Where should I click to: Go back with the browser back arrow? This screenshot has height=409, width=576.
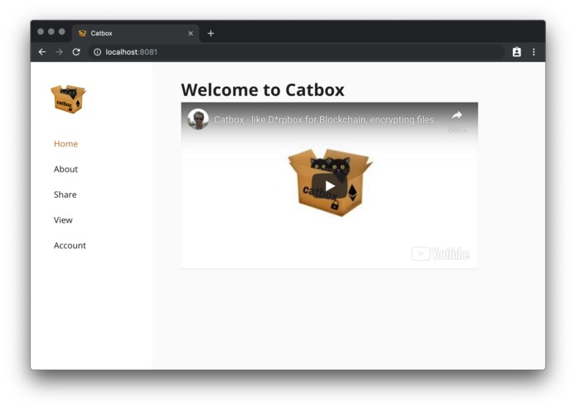(x=42, y=52)
